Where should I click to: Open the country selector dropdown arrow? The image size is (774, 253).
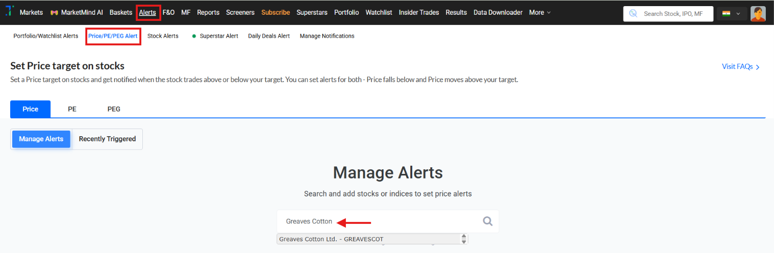[x=738, y=14]
